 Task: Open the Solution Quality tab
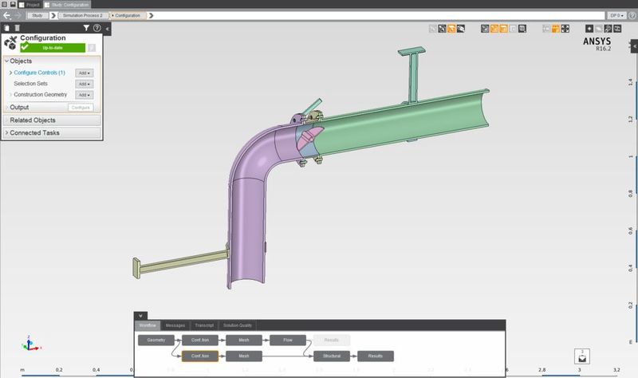click(237, 325)
